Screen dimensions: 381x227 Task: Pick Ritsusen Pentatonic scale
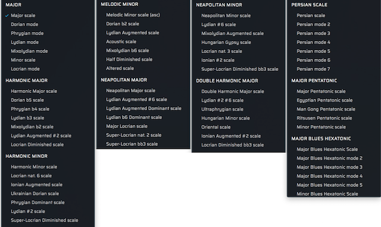point(324,118)
